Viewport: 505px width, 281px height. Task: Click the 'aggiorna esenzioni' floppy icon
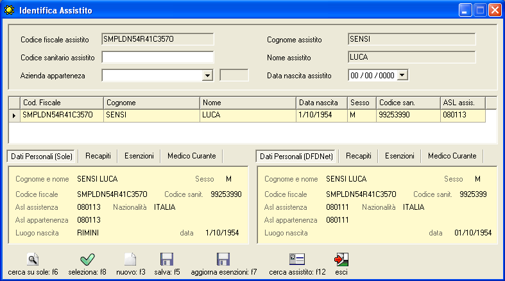coord(223,259)
